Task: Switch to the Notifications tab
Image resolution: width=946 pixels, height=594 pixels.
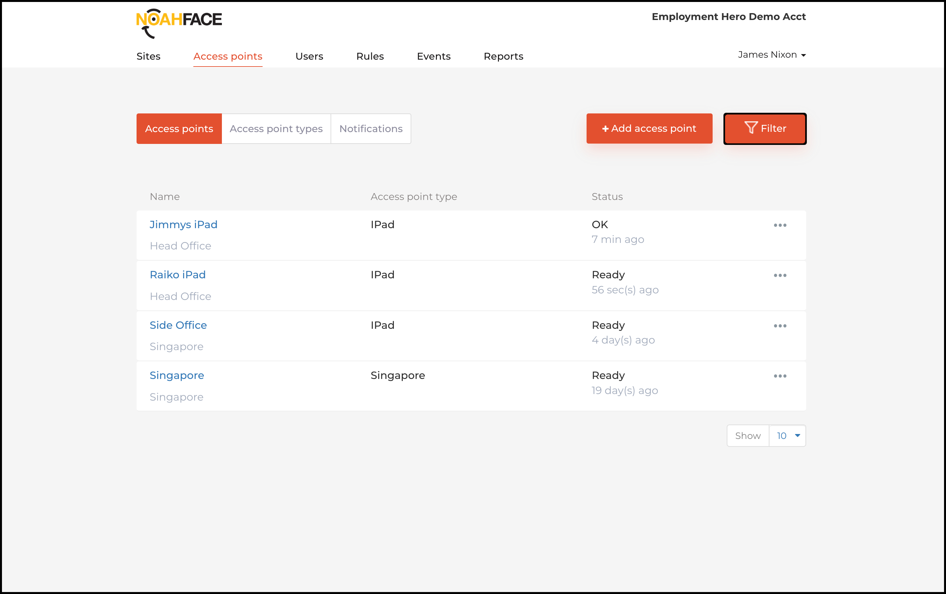Action: 371,128
